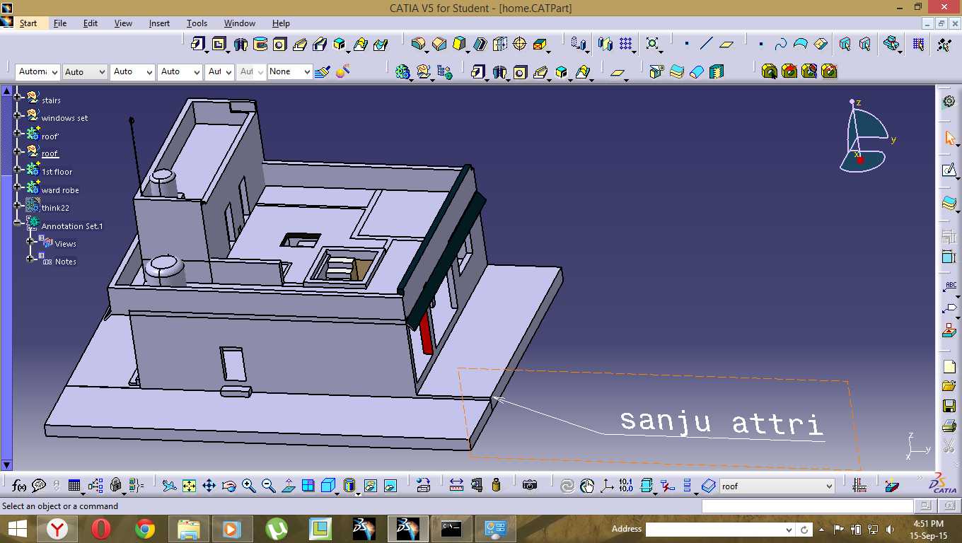Click the Save diskette icon
Viewport: 962px width, 543px height.
click(949, 406)
